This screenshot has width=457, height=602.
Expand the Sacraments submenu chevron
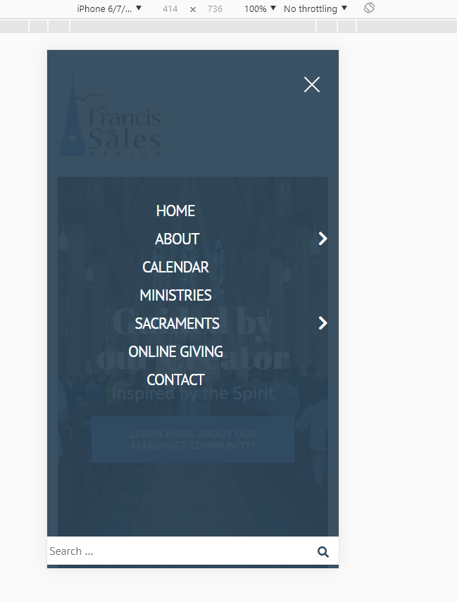(x=323, y=323)
